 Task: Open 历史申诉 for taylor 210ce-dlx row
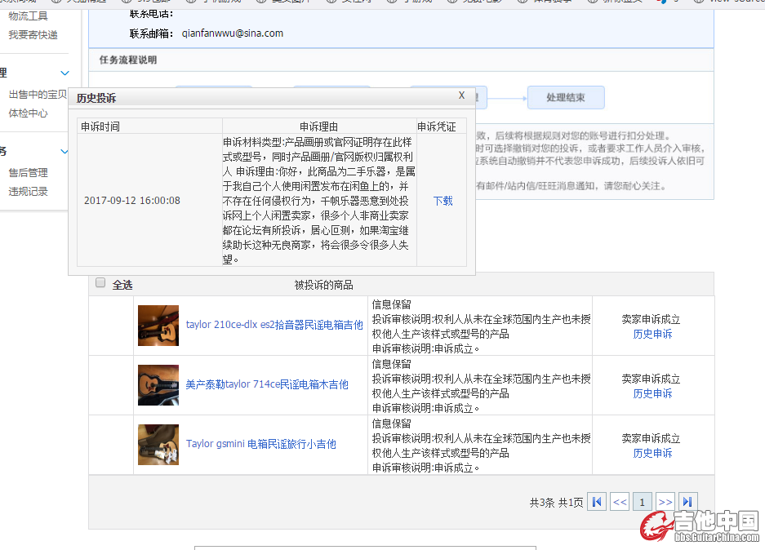tap(652, 334)
